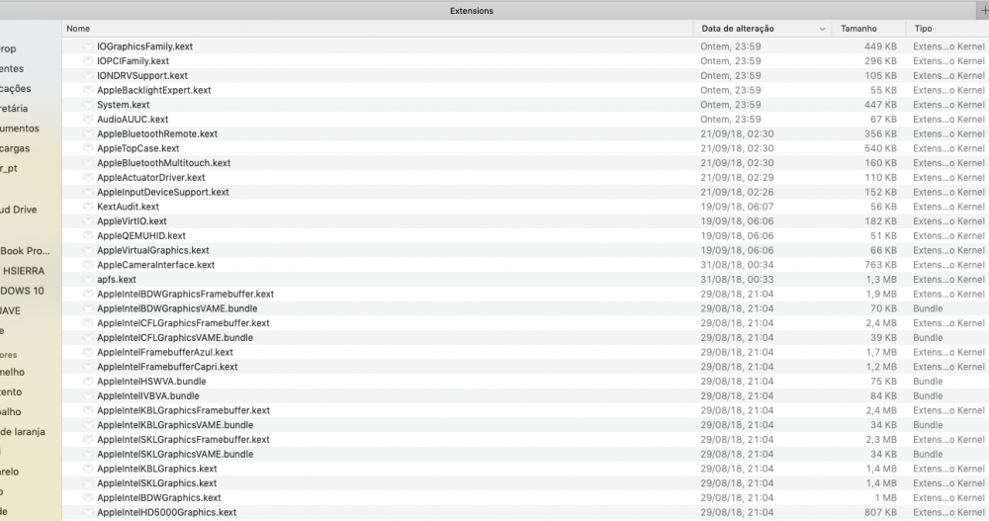Toggle sort direction chevron in Data de alteração
989x521 pixels.
pos(822,29)
